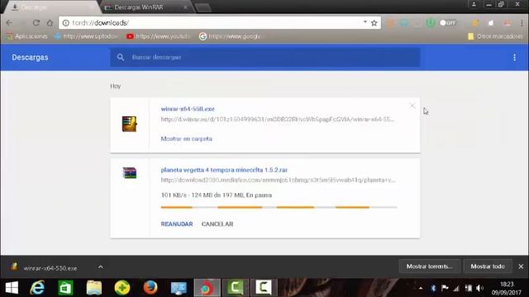This screenshot has width=529, height=297.
Task: Click WinRAR installer file icon
Action: [x=129, y=124]
